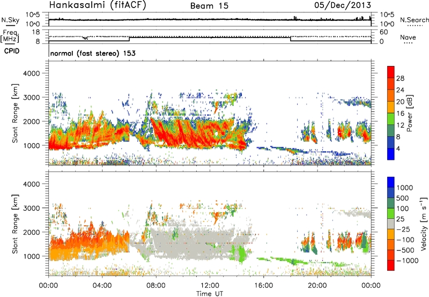Click the N.Sky legend label
The width and height of the screenshot is (429, 297).
tap(10, 20)
